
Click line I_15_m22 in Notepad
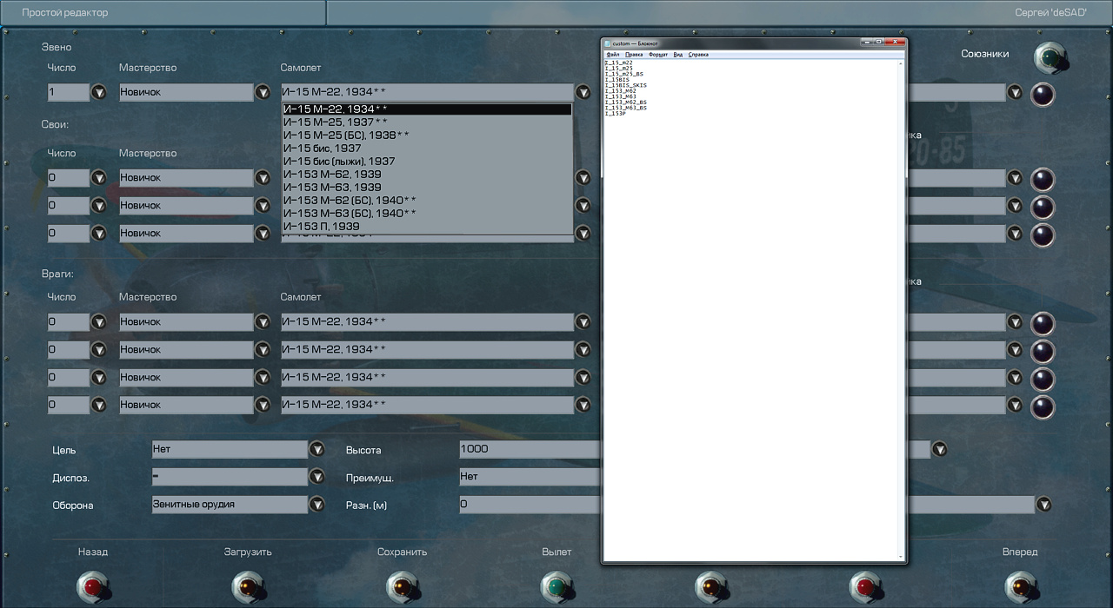[618, 63]
